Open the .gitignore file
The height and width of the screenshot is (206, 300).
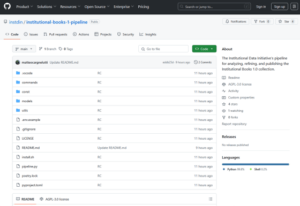(28, 129)
